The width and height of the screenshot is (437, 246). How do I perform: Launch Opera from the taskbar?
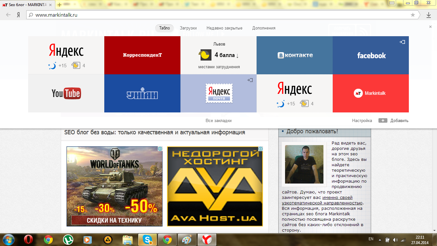click(x=28, y=240)
